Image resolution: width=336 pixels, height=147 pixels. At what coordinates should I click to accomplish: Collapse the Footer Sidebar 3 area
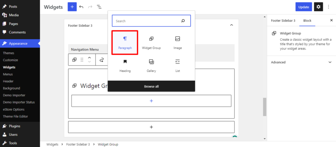point(231,25)
